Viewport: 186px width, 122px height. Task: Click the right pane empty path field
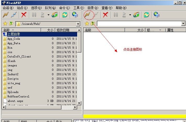(x=139, y=24)
